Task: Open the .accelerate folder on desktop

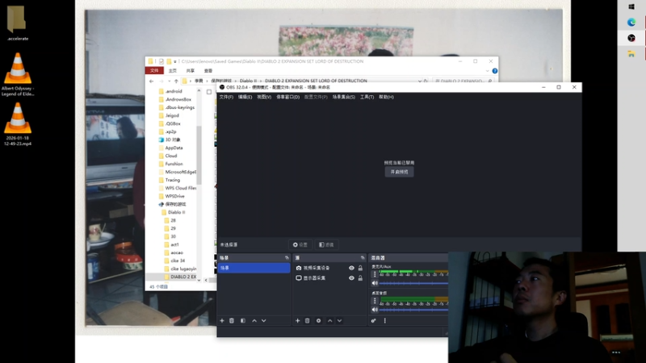Action: (x=17, y=23)
